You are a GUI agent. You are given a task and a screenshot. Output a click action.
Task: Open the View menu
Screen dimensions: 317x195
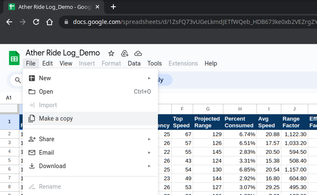(x=66, y=63)
